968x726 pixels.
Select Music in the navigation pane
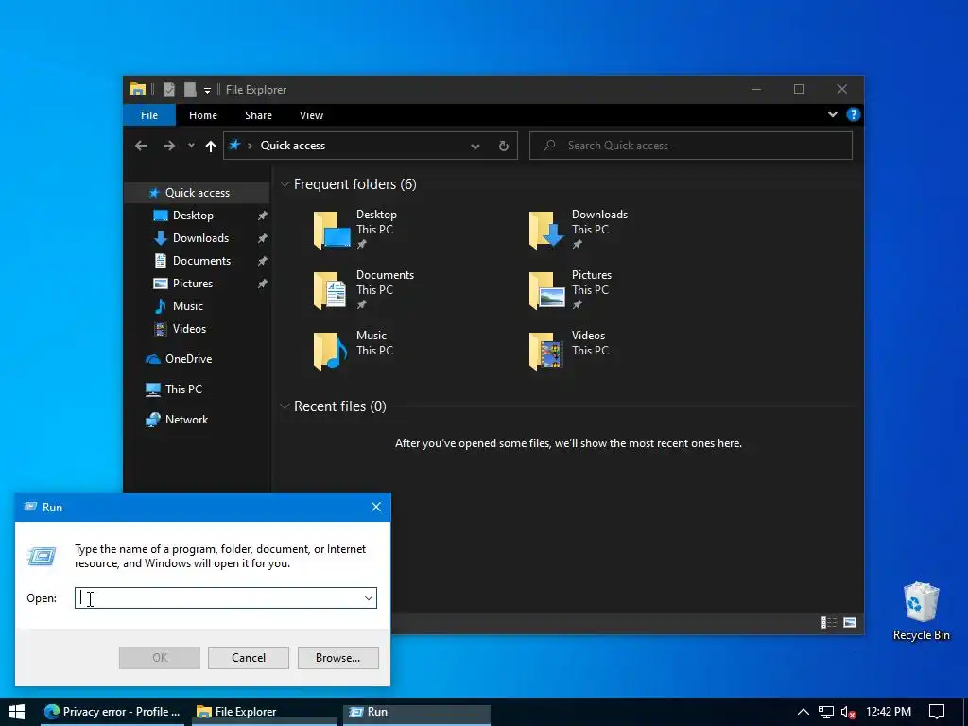(x=188, y=306)
